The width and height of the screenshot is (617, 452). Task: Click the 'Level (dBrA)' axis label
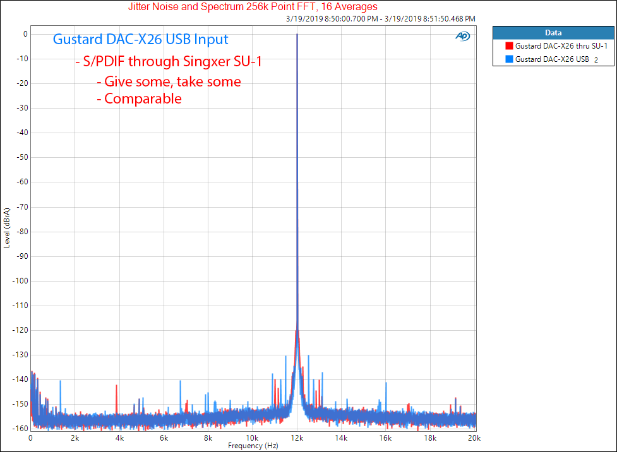click(x=7, y=228)
